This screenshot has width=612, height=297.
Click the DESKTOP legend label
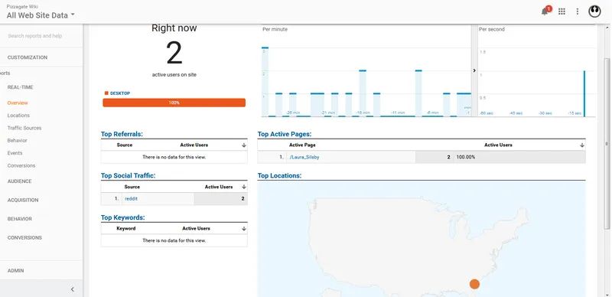pos(120,93)
